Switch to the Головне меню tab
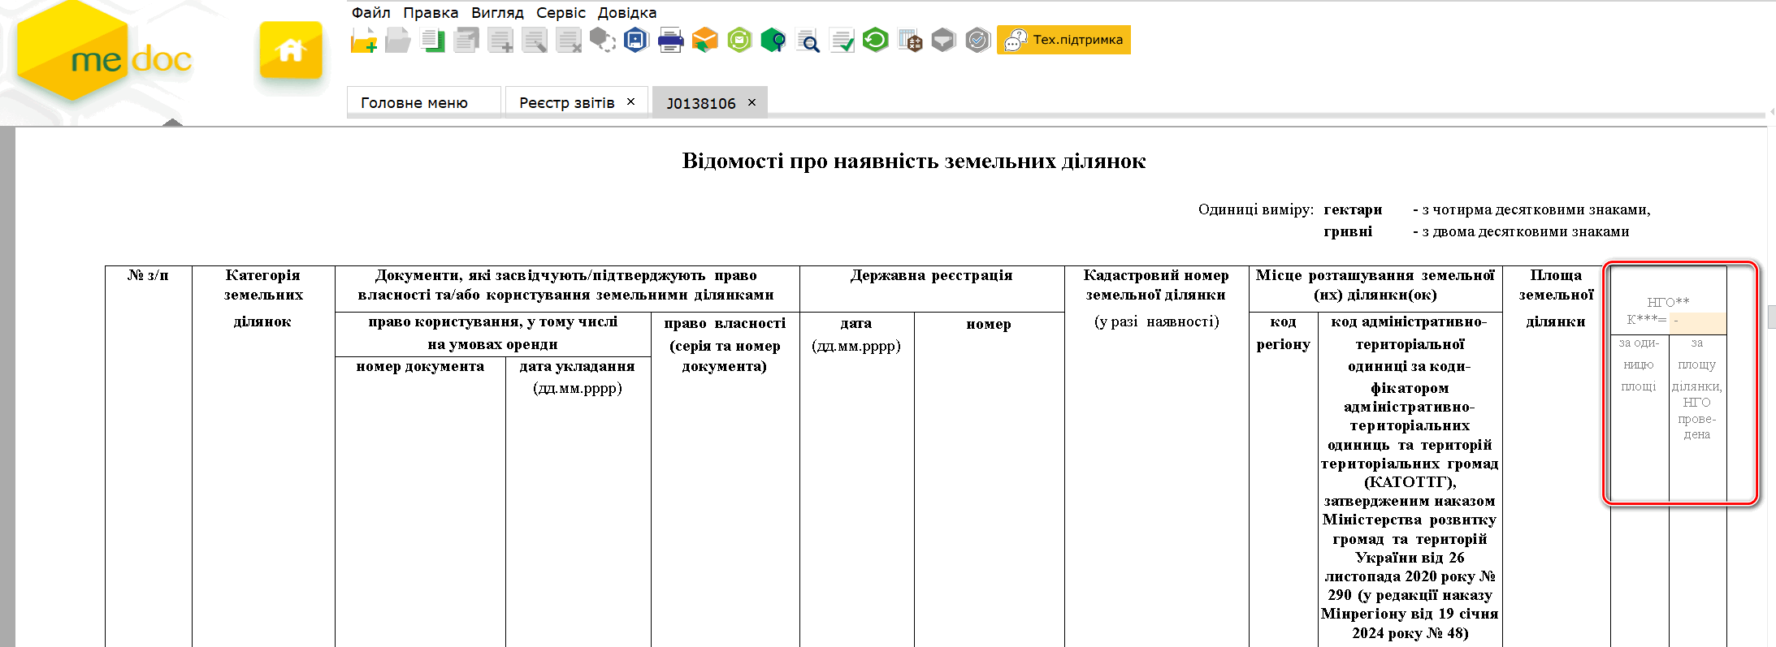Image resolution: width=1776 pixels, height=647 pixels. (414, 103)
